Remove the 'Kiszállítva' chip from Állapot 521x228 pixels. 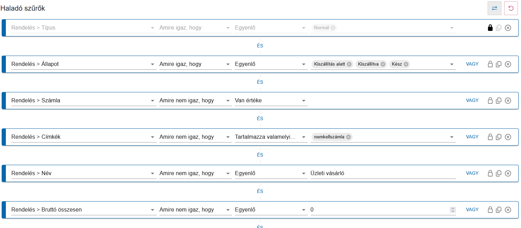coord(383,64)
